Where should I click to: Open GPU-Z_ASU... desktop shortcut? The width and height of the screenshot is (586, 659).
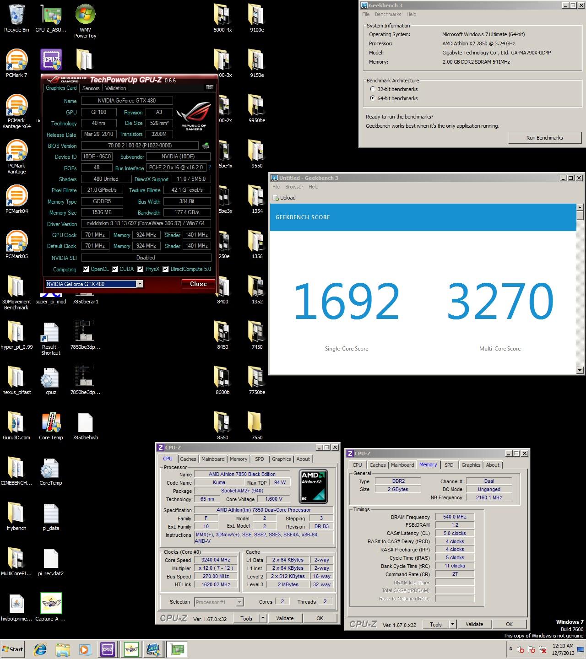point(51,18)
